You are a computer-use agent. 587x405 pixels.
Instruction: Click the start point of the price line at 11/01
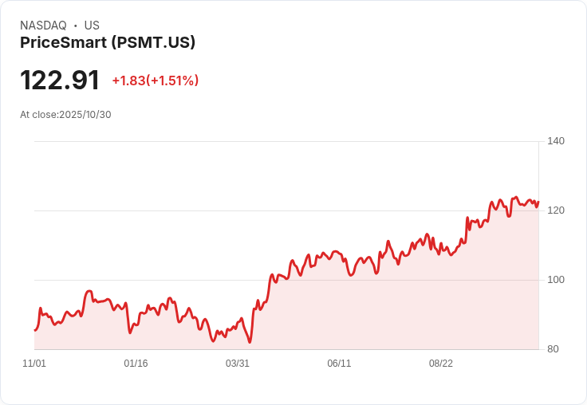point(35,330)
